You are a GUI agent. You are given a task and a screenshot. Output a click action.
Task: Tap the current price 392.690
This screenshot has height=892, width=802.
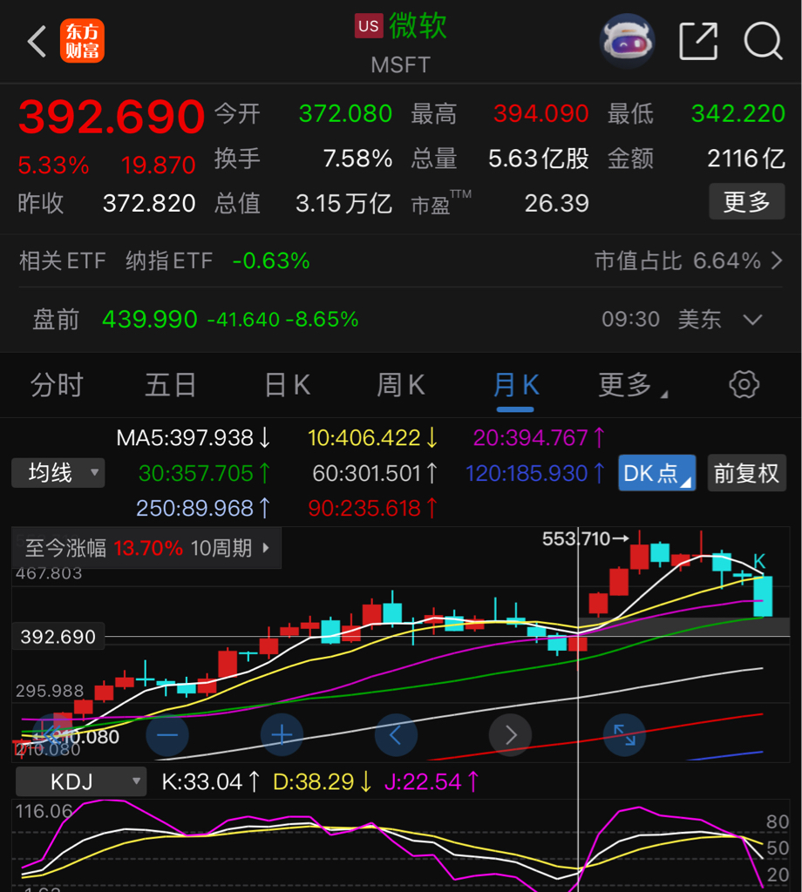[112, 117]
